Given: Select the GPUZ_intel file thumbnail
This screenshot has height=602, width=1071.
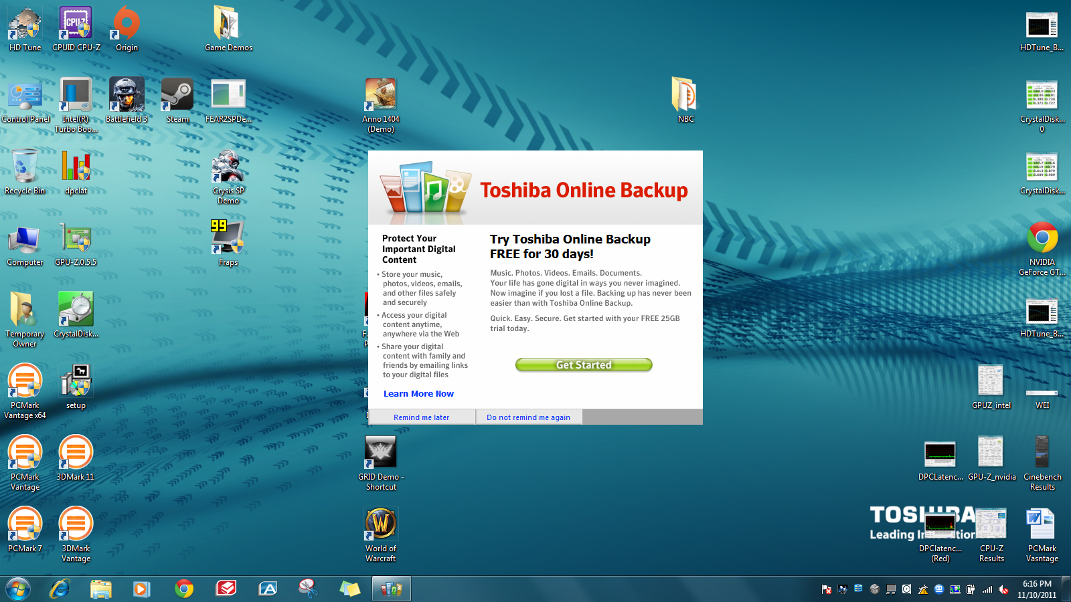Looking at the screenshot, I should 991,387.
